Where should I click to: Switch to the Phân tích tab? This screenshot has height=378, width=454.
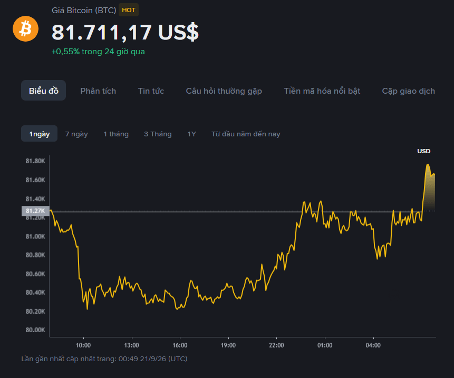coord(98,91)
